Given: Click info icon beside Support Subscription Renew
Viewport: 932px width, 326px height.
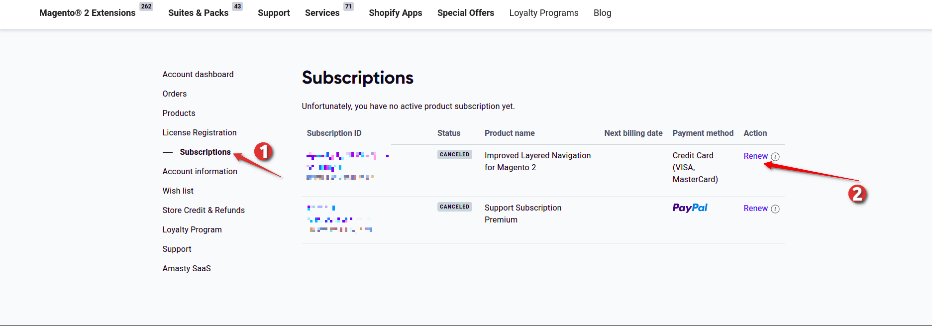Looking at the screenshot, I should pyautogui.click(x=775, y=209).
